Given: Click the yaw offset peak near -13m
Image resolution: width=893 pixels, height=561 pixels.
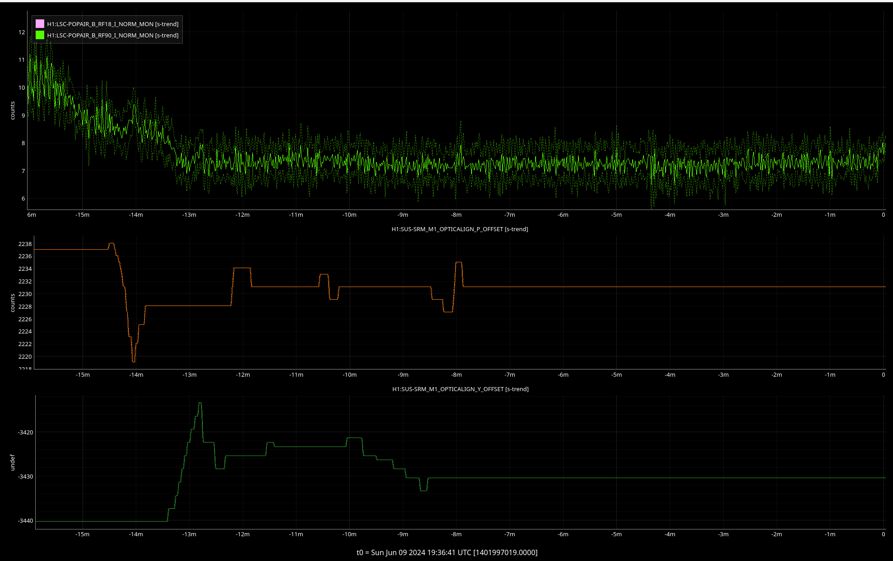Looking at the screenshot, I should 200,403.
